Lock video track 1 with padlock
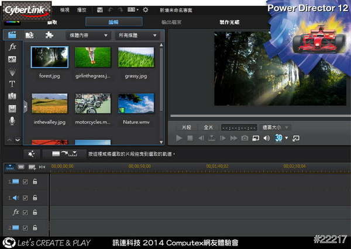 35,182
